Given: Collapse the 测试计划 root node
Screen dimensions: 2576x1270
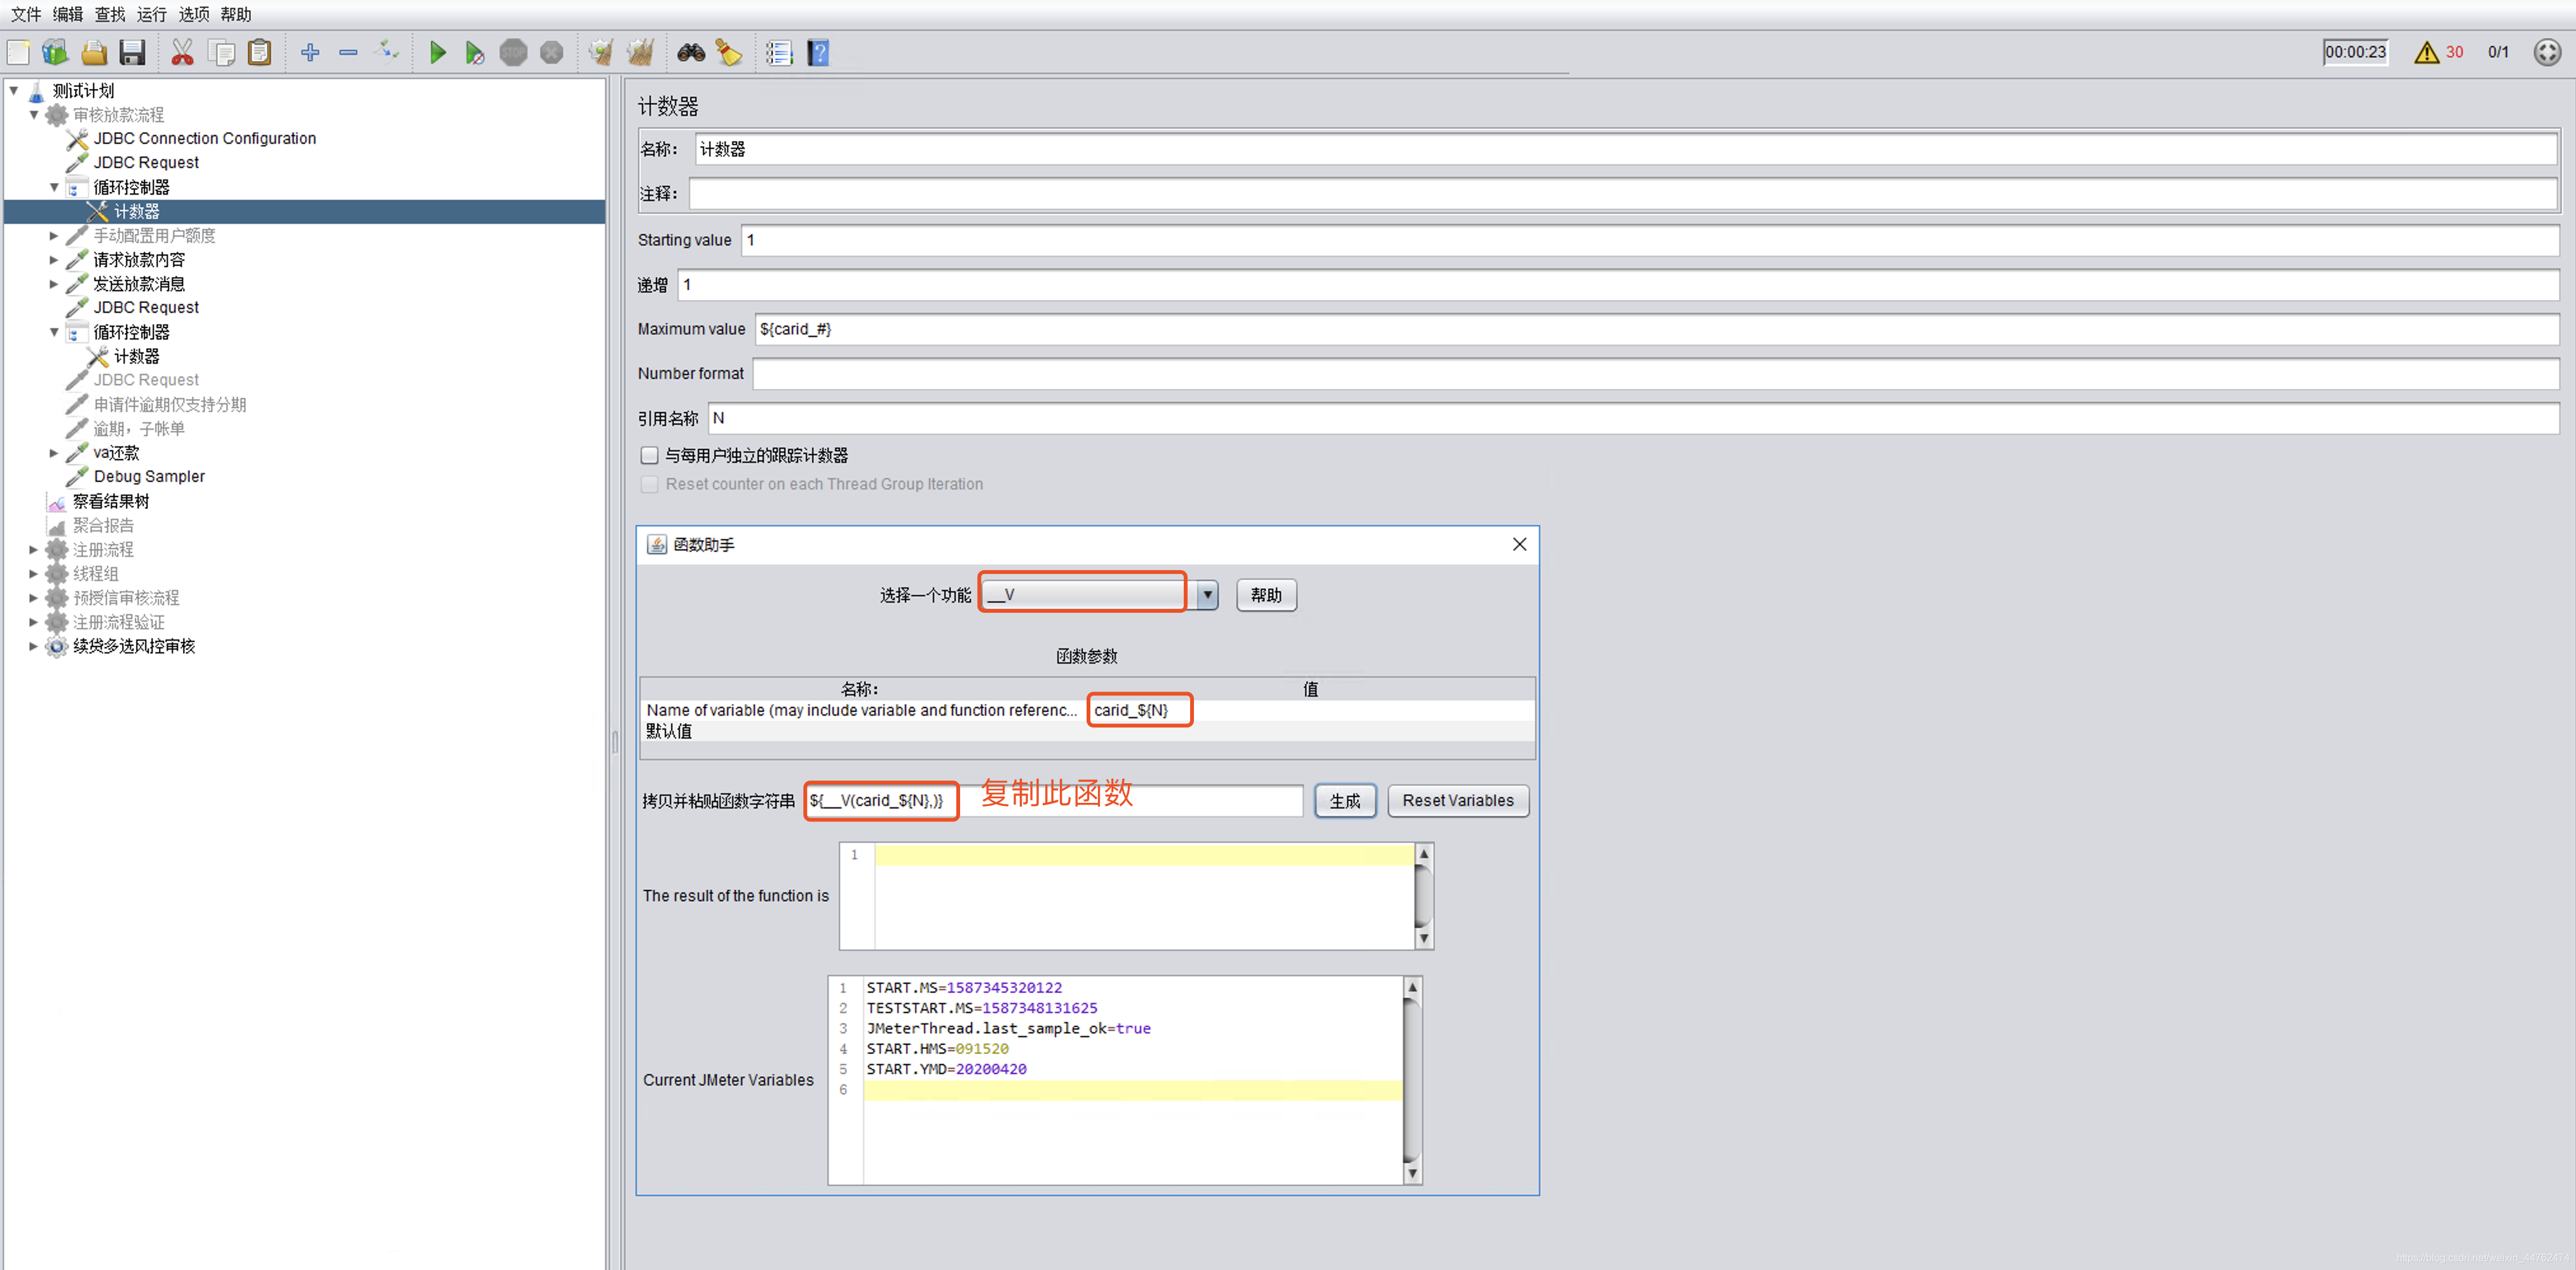Looking at the screenshot, I should point(14,90).
